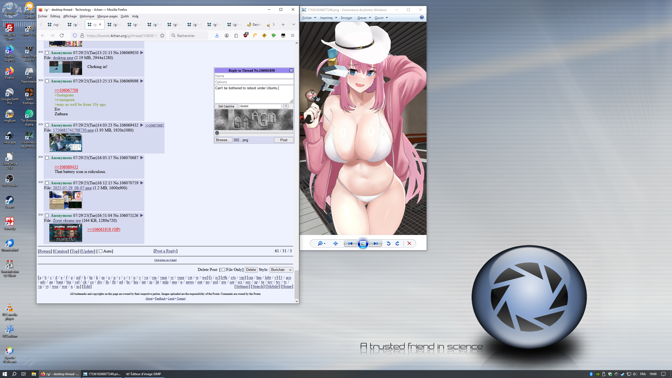Screen dimensions: 672x378
Task: Open the Firefox Marque-pages menu
Action: (107, 16)
